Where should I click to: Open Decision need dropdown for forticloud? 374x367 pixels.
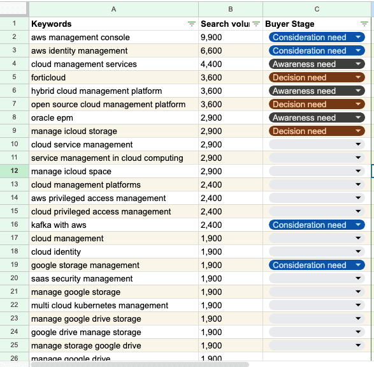click(x=317, y=77)
